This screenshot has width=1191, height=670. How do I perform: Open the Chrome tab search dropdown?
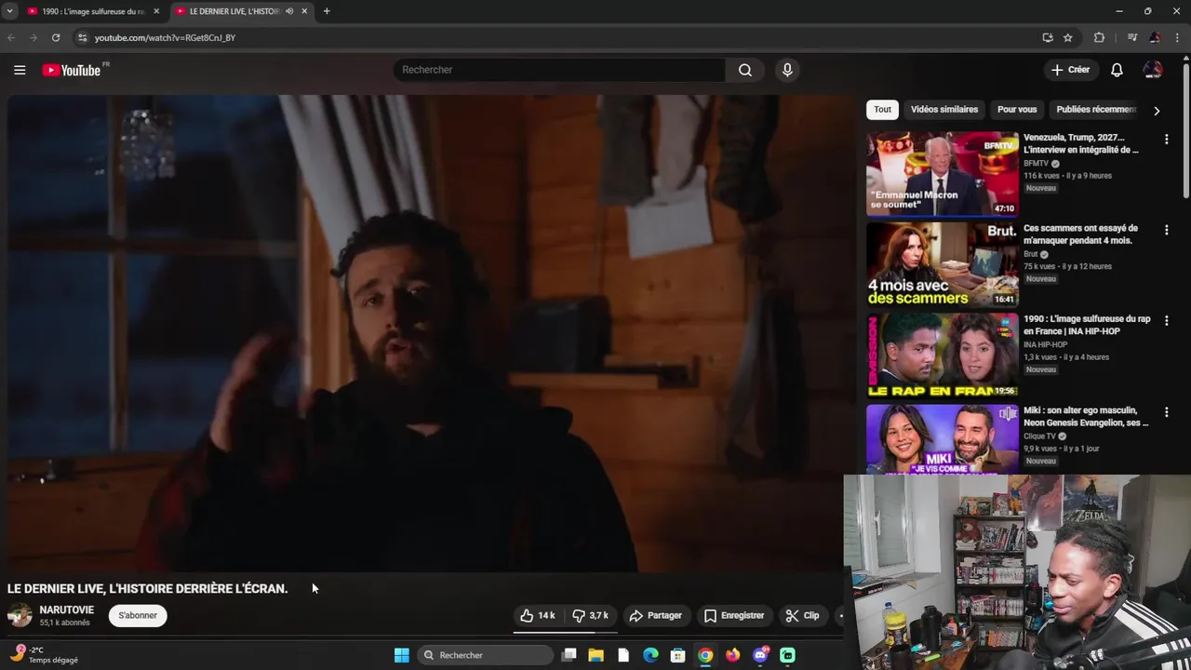[9, 11]
